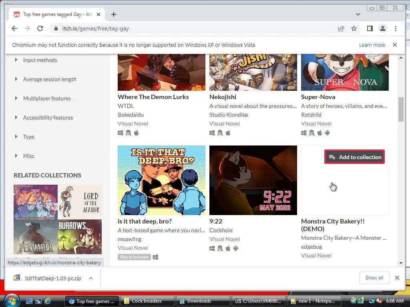Switch to new 1 - Notepad++ taskbar window
The height and width of the screenshot is (307, 410).
tap(315, 301)
